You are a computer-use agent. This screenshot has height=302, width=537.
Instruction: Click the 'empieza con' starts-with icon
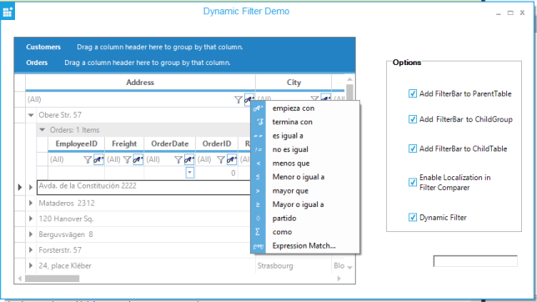tap(258, 108)
